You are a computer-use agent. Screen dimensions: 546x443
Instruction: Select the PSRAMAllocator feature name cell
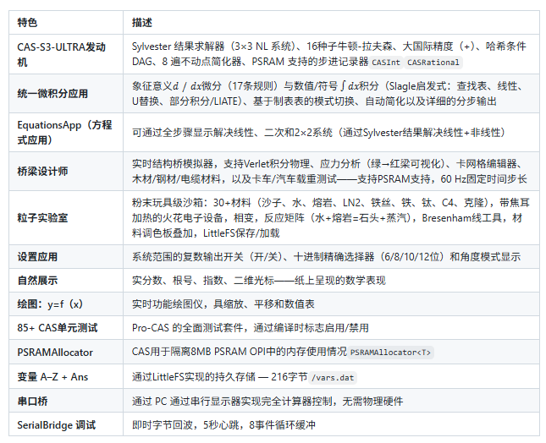tap(55, 351)
